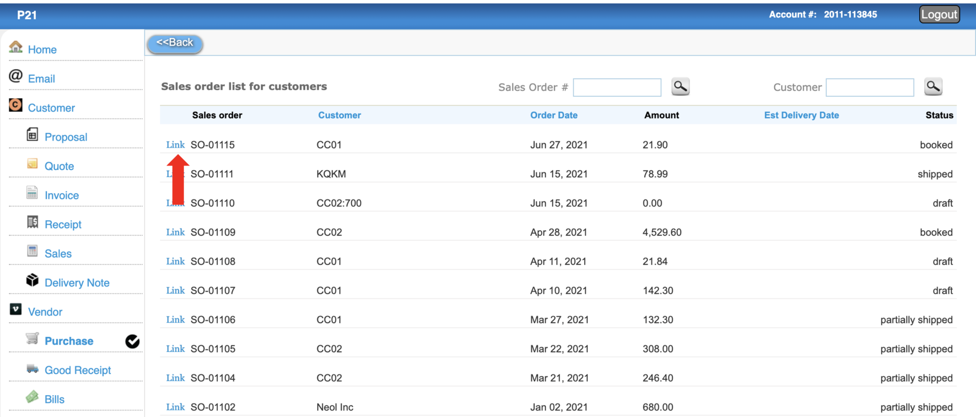Viewport: 976px width, 417px height.
Task: Open the Proposal menu item
Action: click(66, 137)
